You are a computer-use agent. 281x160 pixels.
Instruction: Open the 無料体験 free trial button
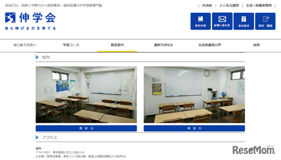(x=201, y=21)
